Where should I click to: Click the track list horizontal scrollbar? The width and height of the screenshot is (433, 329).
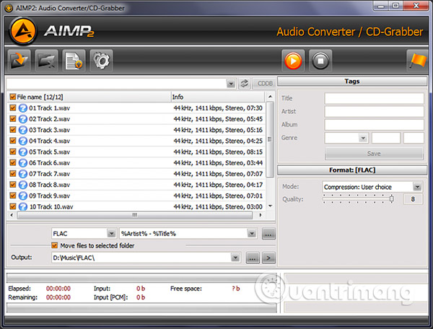click(x=135, y=215)
